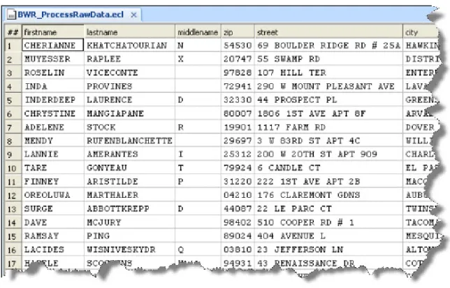Screen dimensions: 450x288
Task: Select the CHRYSTINE firstname cell
Action: click(53, 113)
